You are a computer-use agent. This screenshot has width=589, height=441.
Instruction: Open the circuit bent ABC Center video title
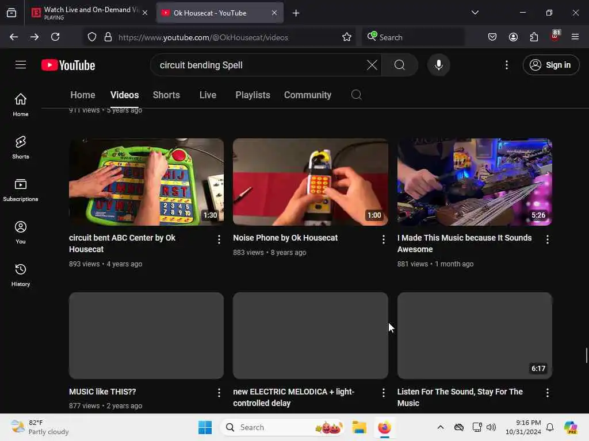pyautogui.click(x=122, y=243)
